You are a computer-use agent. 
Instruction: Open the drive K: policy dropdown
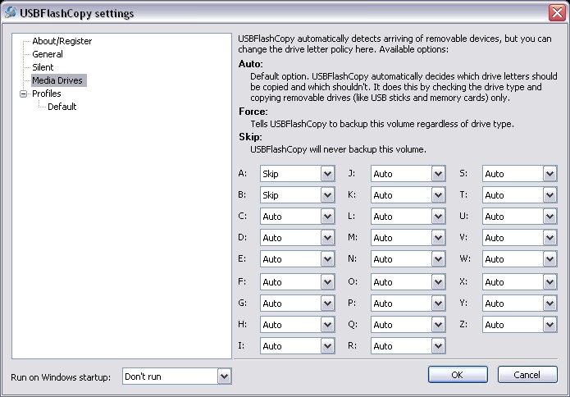pos(408,195)
